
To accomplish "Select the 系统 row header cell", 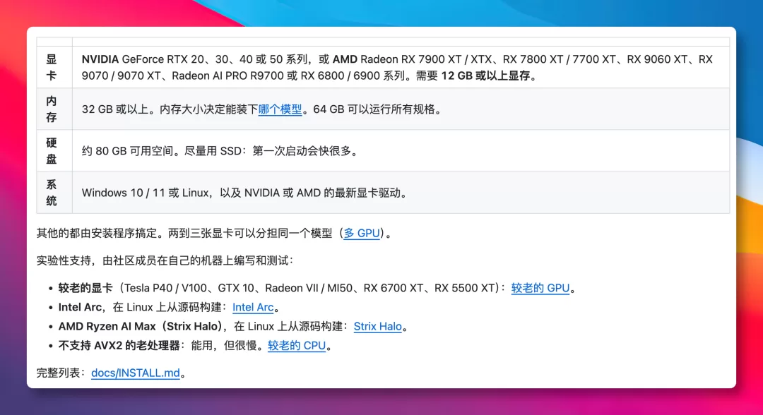I will pyautogui.click(x=54, y=193).
